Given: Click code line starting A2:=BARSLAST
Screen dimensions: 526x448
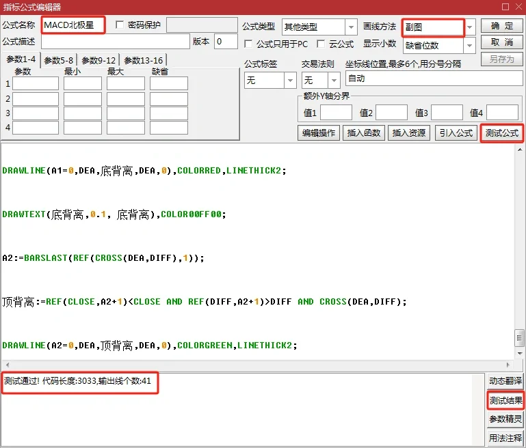Looking at the screenshot, I should (x=103, y=258).
